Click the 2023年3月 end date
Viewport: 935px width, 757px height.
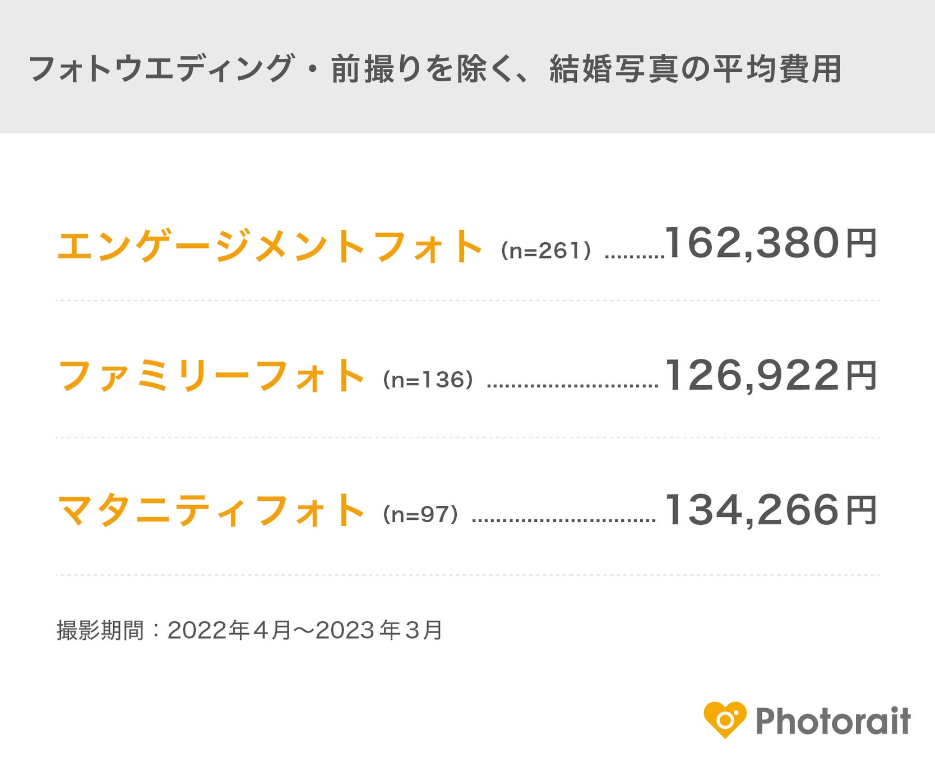[379, 630]
